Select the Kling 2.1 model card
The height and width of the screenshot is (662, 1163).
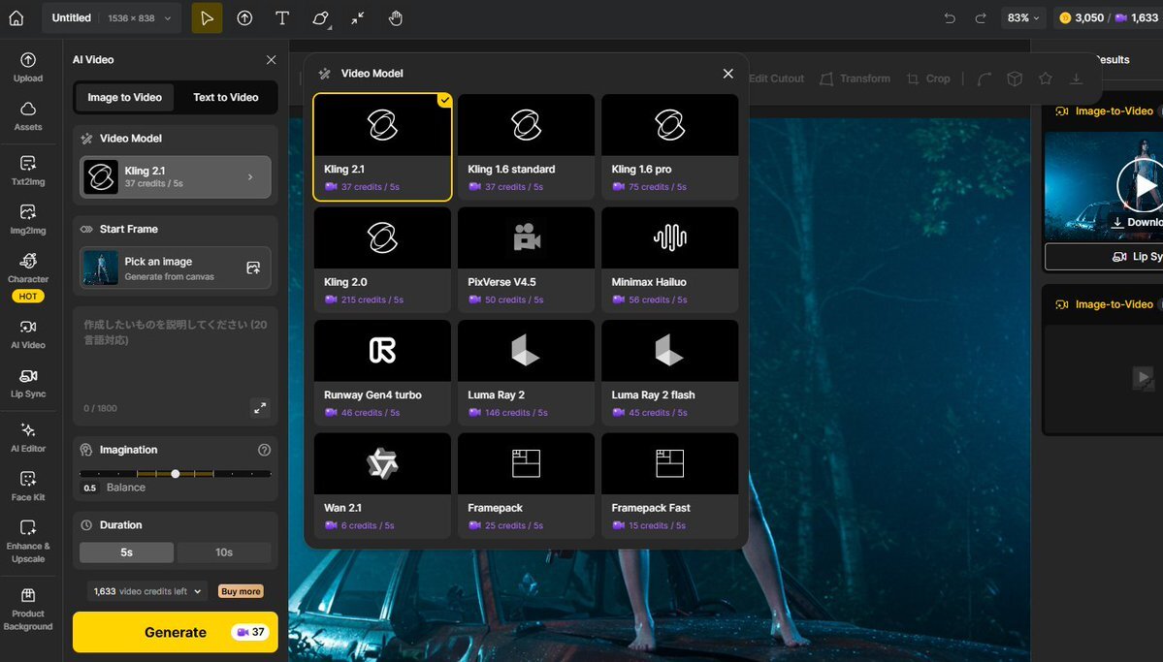click(382, 146)
